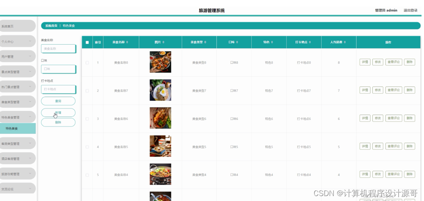
Task: Expand 美食类型管理 sidebar menu
Action: click(17, 102)
